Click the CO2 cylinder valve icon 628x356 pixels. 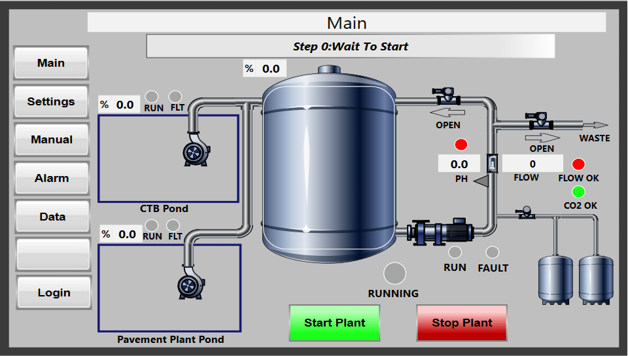[x=524, y=212]
